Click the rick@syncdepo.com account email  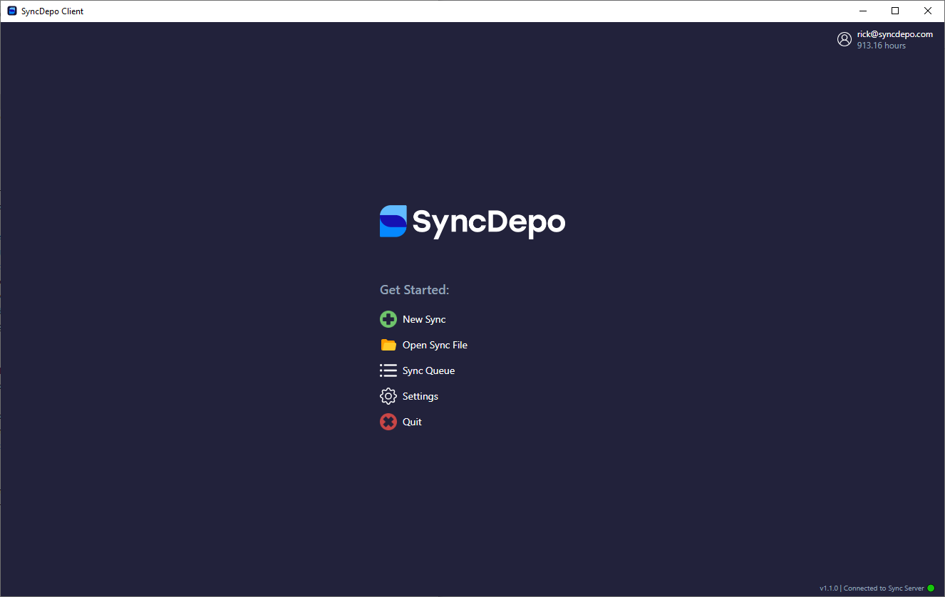pos(894,33)
